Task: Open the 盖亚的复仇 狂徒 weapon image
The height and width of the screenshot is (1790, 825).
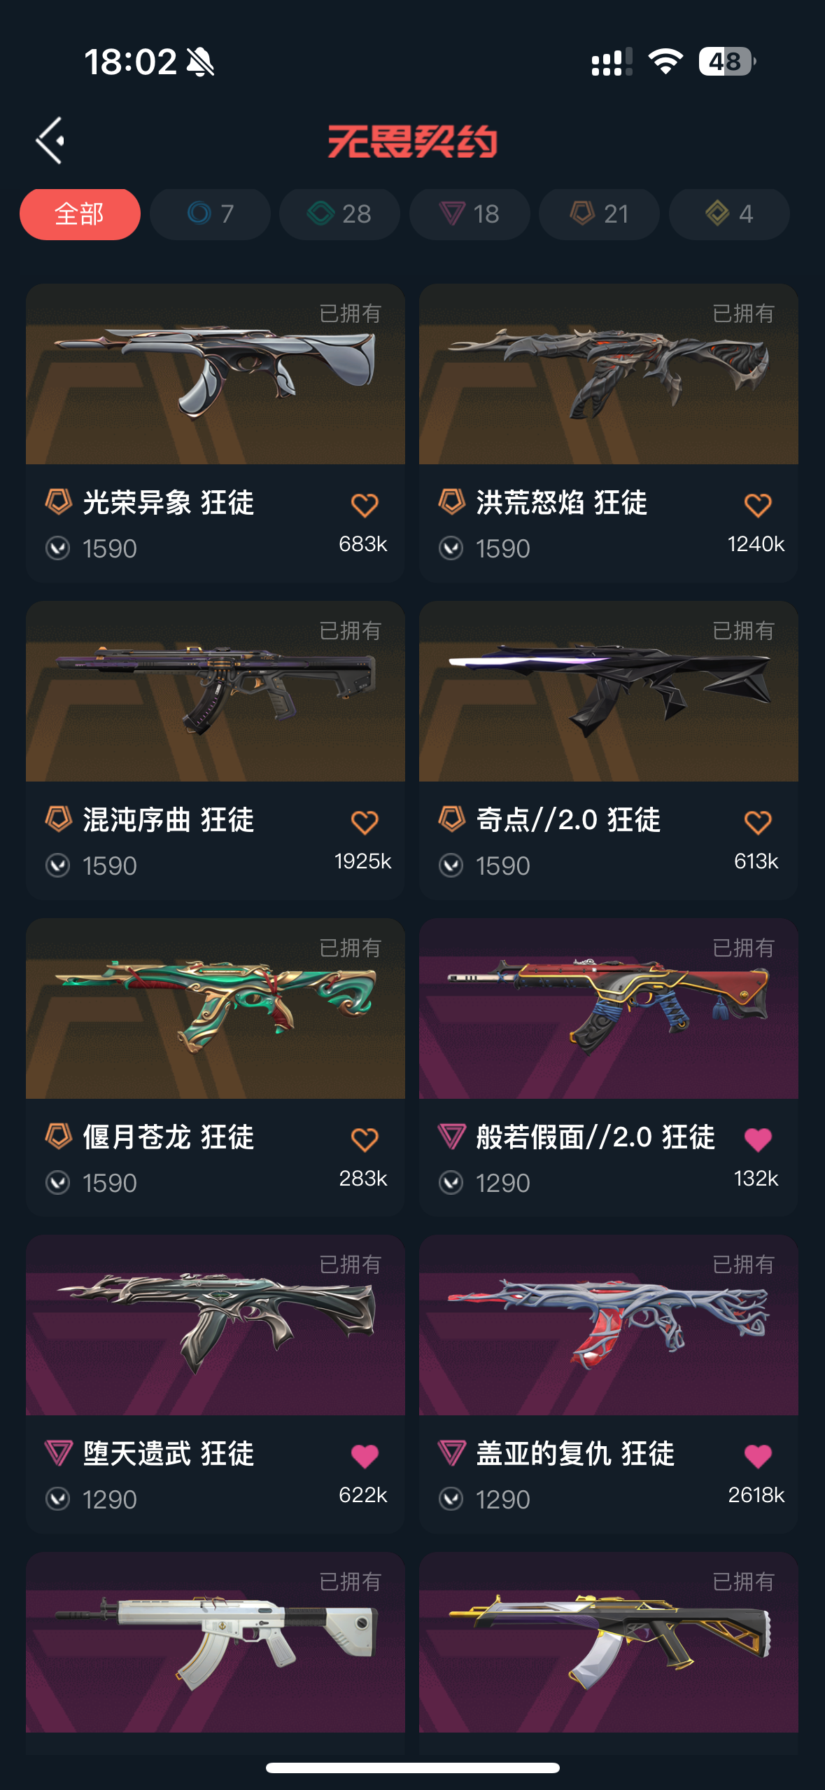Action: [x=609, y=1325]
